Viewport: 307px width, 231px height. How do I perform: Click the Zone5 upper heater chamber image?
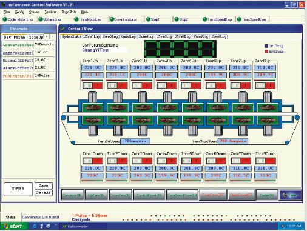click(192, 107)
